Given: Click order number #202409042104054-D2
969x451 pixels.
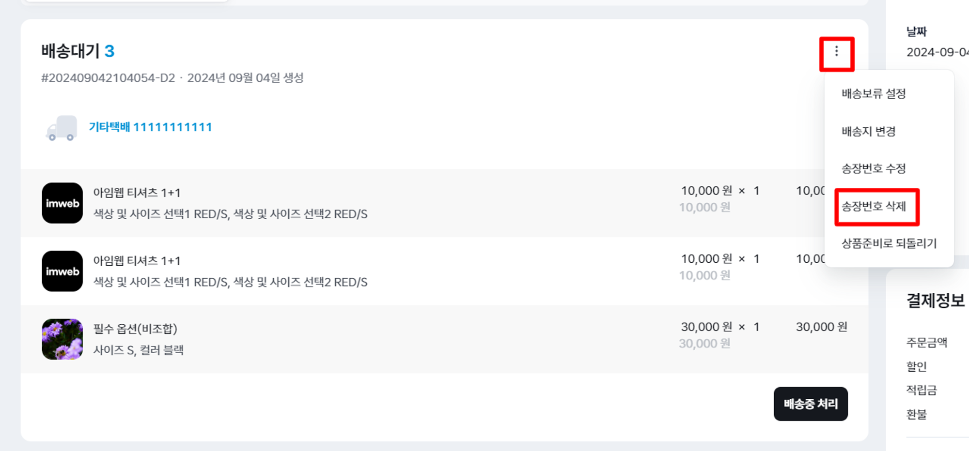Looking at the screenshot, I should pos(108,78).
